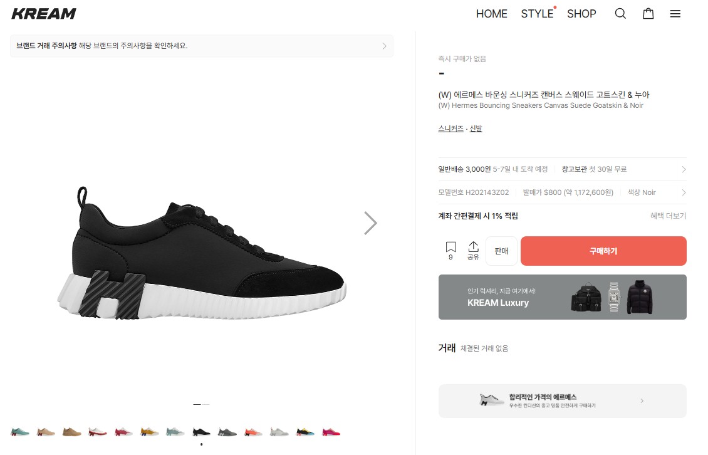Open the STYLE menu item
708x455 pixels.
537,14
